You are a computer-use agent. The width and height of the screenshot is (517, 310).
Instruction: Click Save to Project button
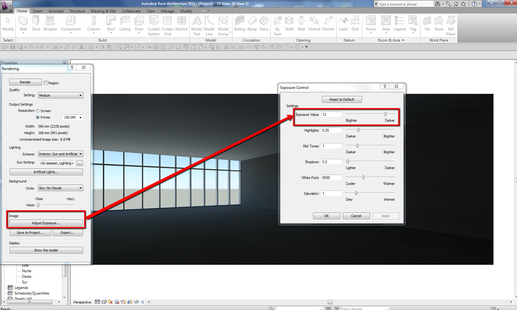pyautogui.click(x=30, y=233)
